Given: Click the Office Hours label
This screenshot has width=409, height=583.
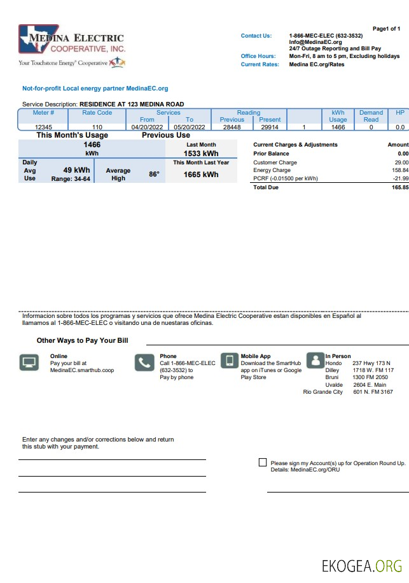Looking at the screenshot, I should click(258, 56).
